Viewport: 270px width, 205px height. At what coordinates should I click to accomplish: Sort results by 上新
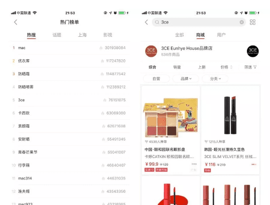[x=202, y=67]
